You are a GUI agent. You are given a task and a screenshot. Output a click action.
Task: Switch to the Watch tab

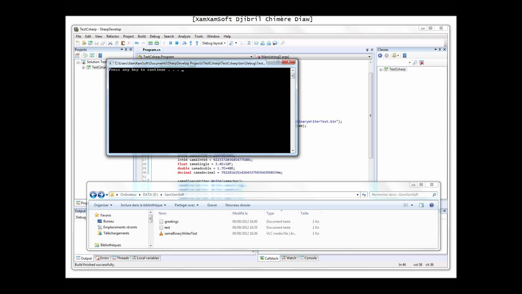coord(289,258)
